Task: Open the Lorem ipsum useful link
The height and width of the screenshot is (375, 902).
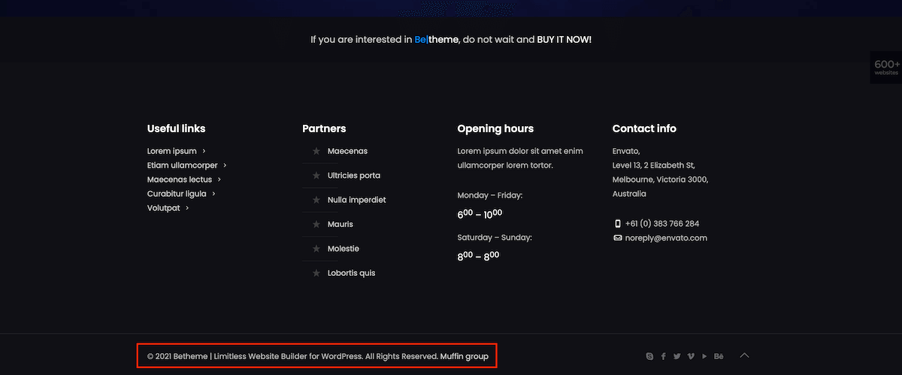Action: [172, 151]
